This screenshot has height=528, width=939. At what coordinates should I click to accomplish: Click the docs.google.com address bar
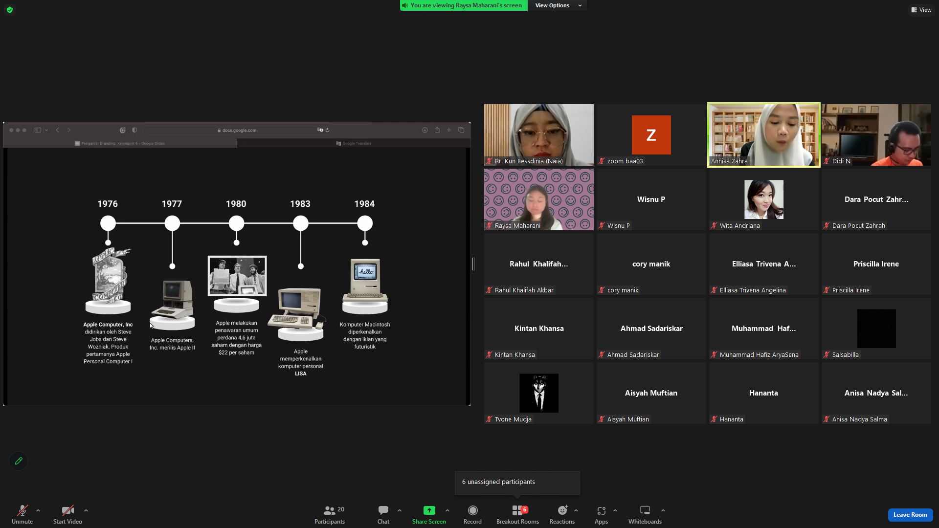pyautogui.click(x=237, y=130)
